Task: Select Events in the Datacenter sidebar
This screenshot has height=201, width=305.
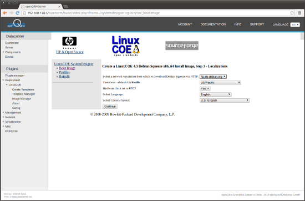Action: coord(9,57)
